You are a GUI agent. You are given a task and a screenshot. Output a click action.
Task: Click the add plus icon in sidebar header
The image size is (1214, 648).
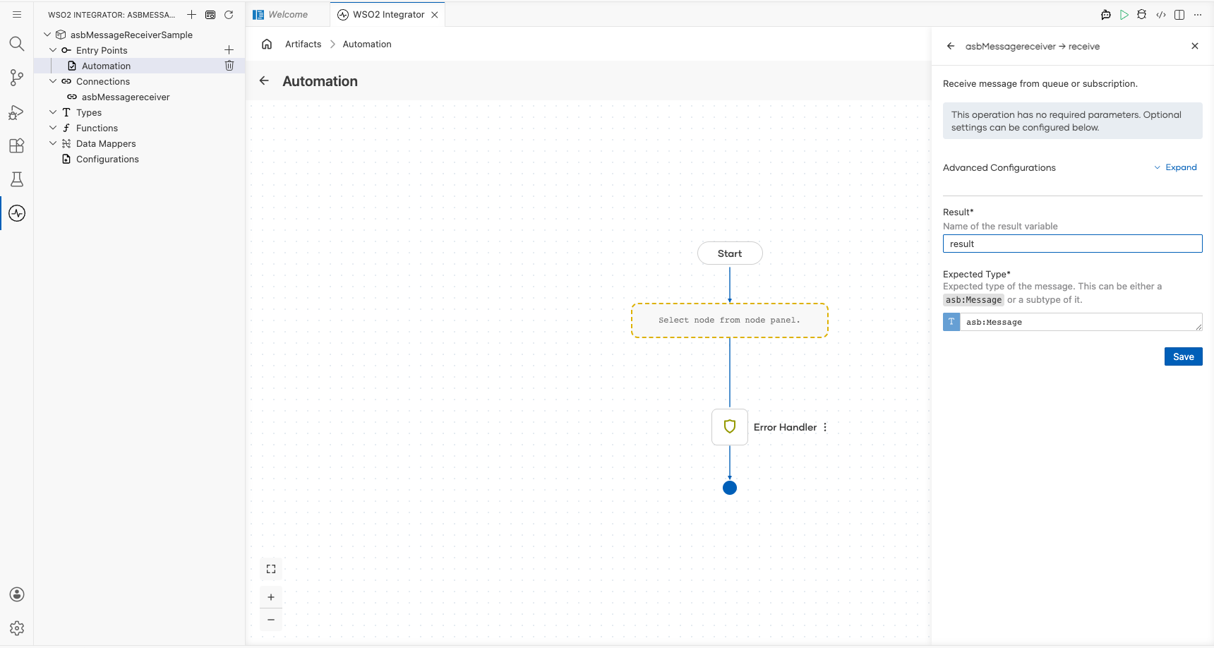pyautogui.click(x=191, y=14)
